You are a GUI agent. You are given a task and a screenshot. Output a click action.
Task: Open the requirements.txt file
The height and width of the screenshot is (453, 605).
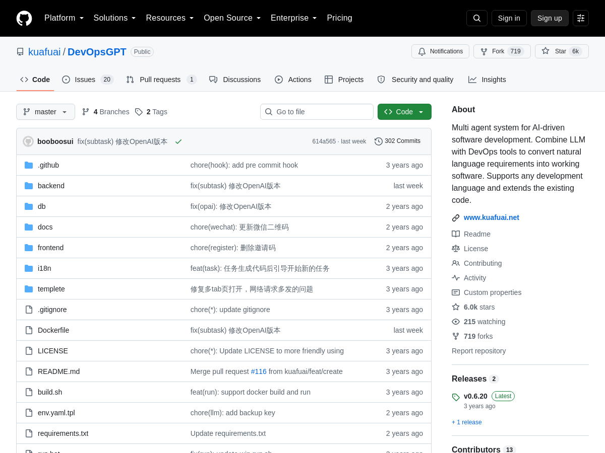point(63,433)
